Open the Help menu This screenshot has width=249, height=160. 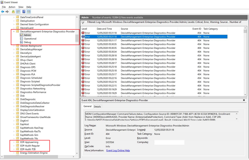tap(29, 7)
